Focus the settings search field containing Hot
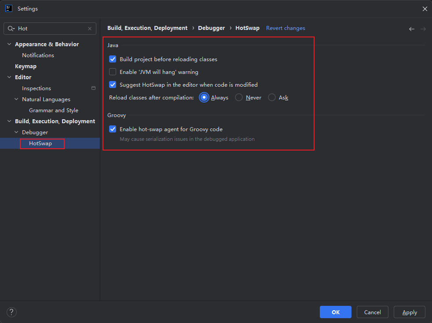The width and height of the screenshot is (432, 323). 50,29
